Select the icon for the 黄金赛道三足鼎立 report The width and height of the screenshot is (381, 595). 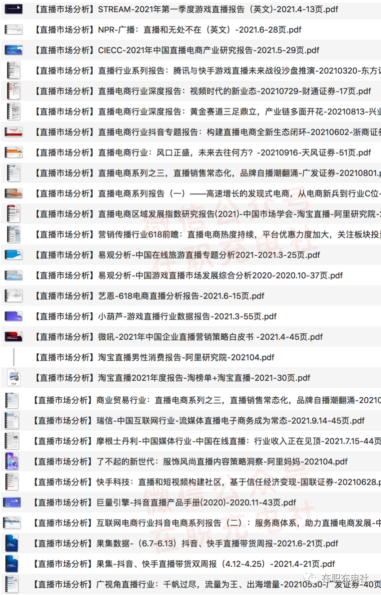tap(13, 111)
